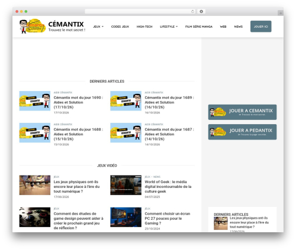The width and height of the screenshot is (296, 250).
Task: Open gamepad thumbnail for game design article
Action: (x=35, y=217)
